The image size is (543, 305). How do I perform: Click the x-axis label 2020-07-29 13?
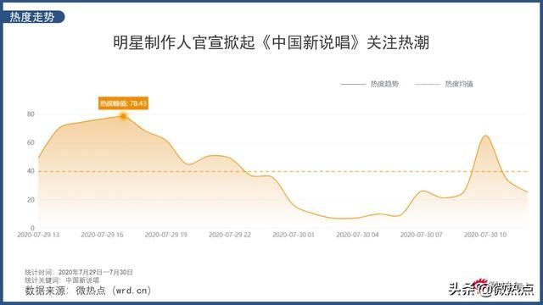tap(38, 235)
